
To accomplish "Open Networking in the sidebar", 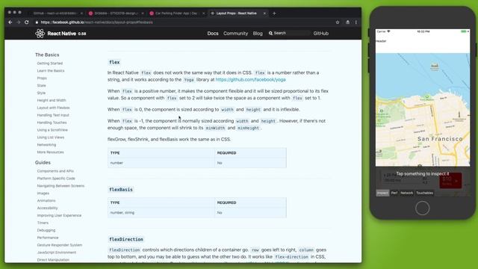I will [46, 144].
